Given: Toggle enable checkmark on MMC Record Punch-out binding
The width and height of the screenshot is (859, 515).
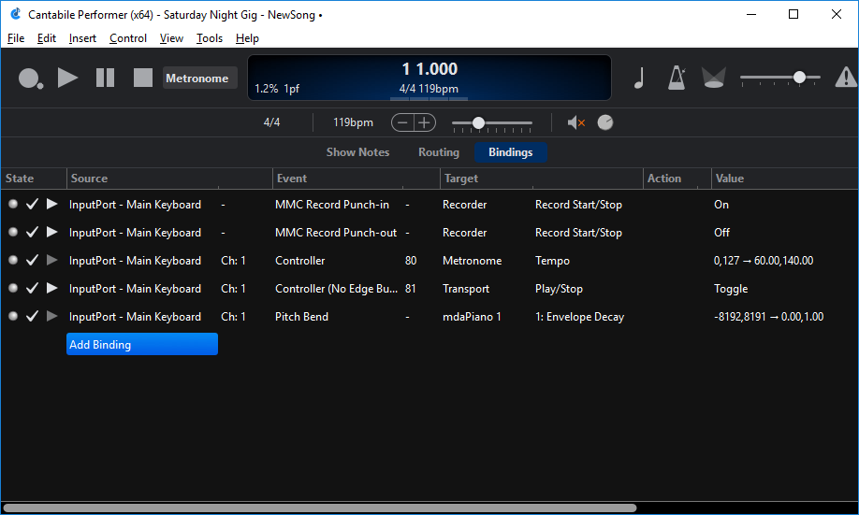Looking at the screenshot, I should 32,232.
